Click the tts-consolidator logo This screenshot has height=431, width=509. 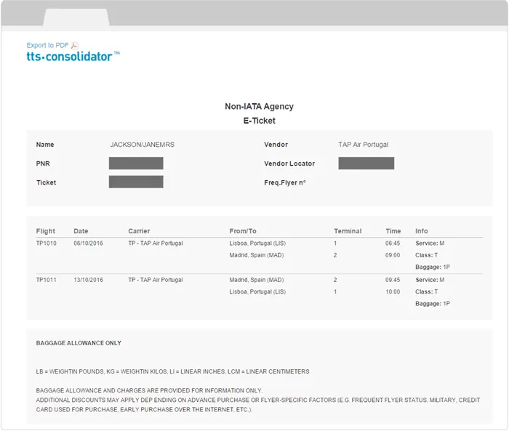pos(73,57)
